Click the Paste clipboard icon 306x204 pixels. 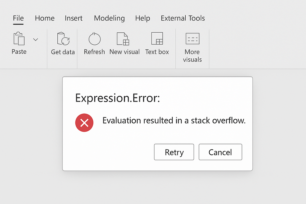coord(19,39)
